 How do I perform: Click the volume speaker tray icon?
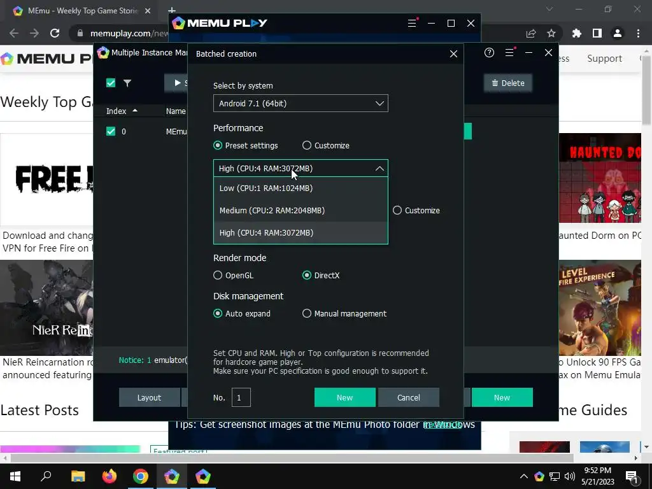[570, 476]
